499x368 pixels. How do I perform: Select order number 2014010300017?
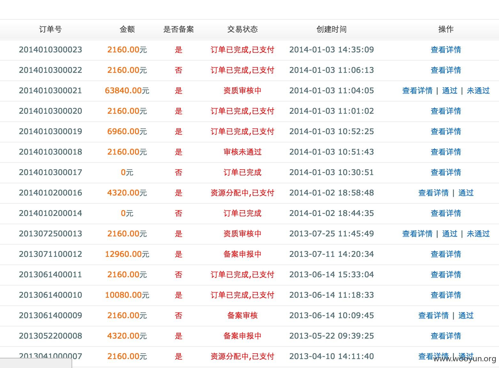(x=50, y=172)
